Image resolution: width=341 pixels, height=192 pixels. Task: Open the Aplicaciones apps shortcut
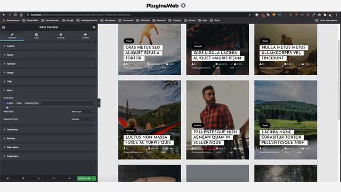[x=11, y=20]
